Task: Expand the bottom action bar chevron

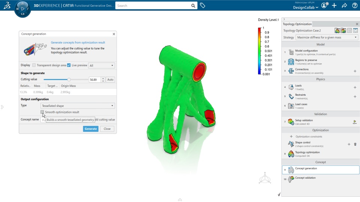Action: click(180, 200)
